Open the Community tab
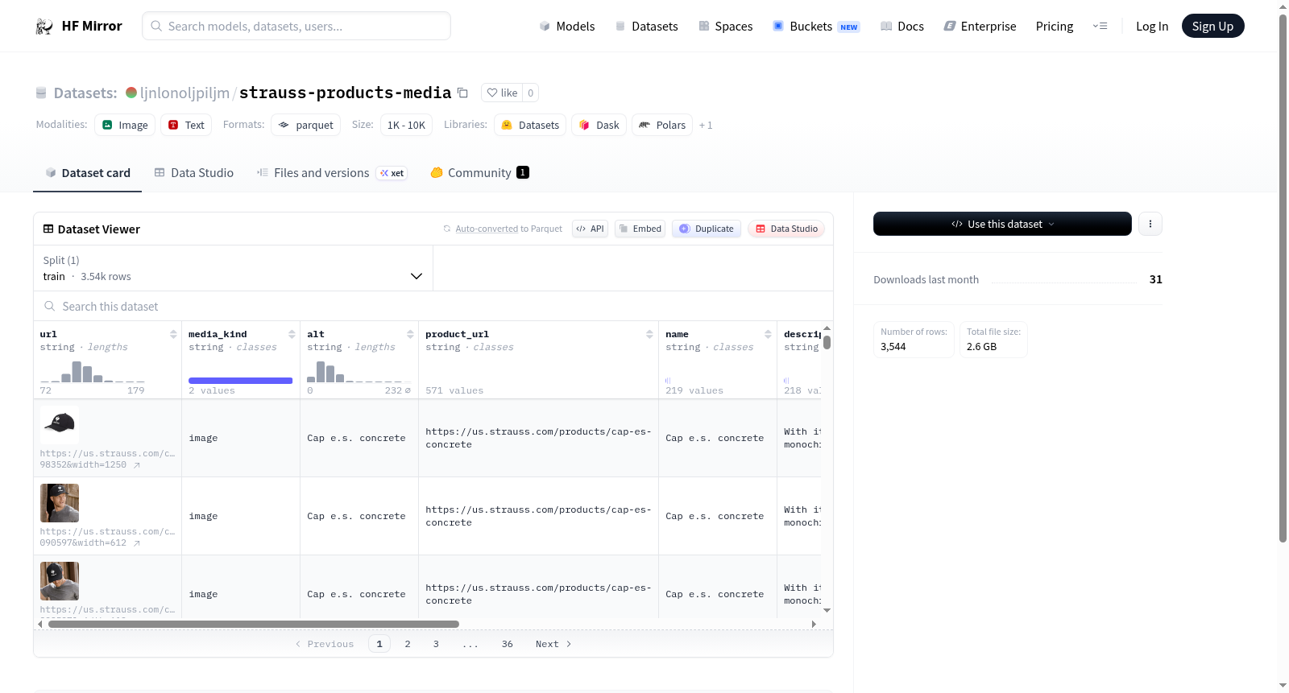 coord(479,173)
